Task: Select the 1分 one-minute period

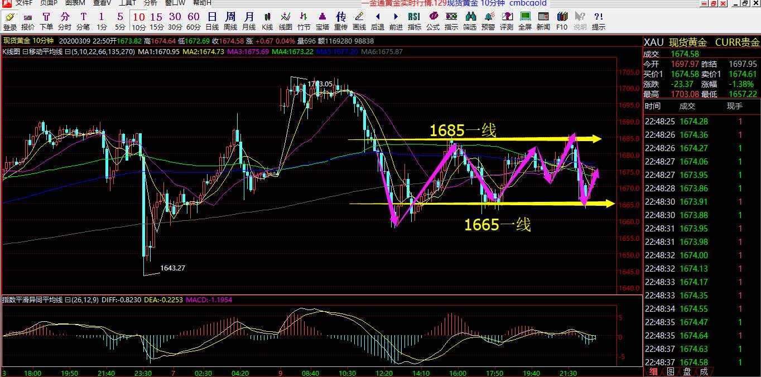Action: point(102,21)
